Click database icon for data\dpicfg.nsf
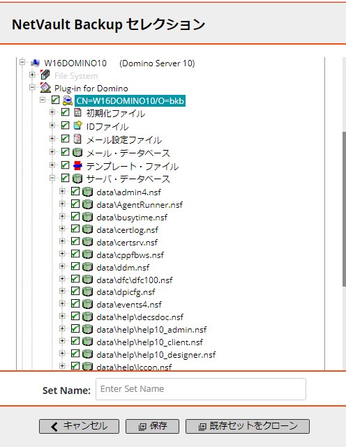Screen dimensions: 346x447 [x=88, y=291]
